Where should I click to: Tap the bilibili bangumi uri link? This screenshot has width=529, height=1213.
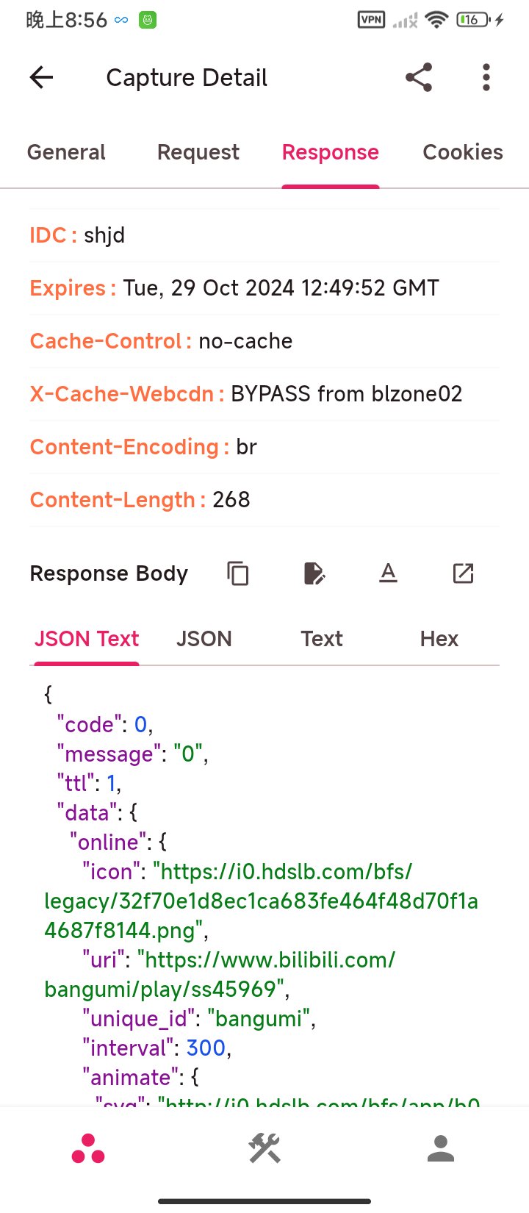tap(220, 975)
